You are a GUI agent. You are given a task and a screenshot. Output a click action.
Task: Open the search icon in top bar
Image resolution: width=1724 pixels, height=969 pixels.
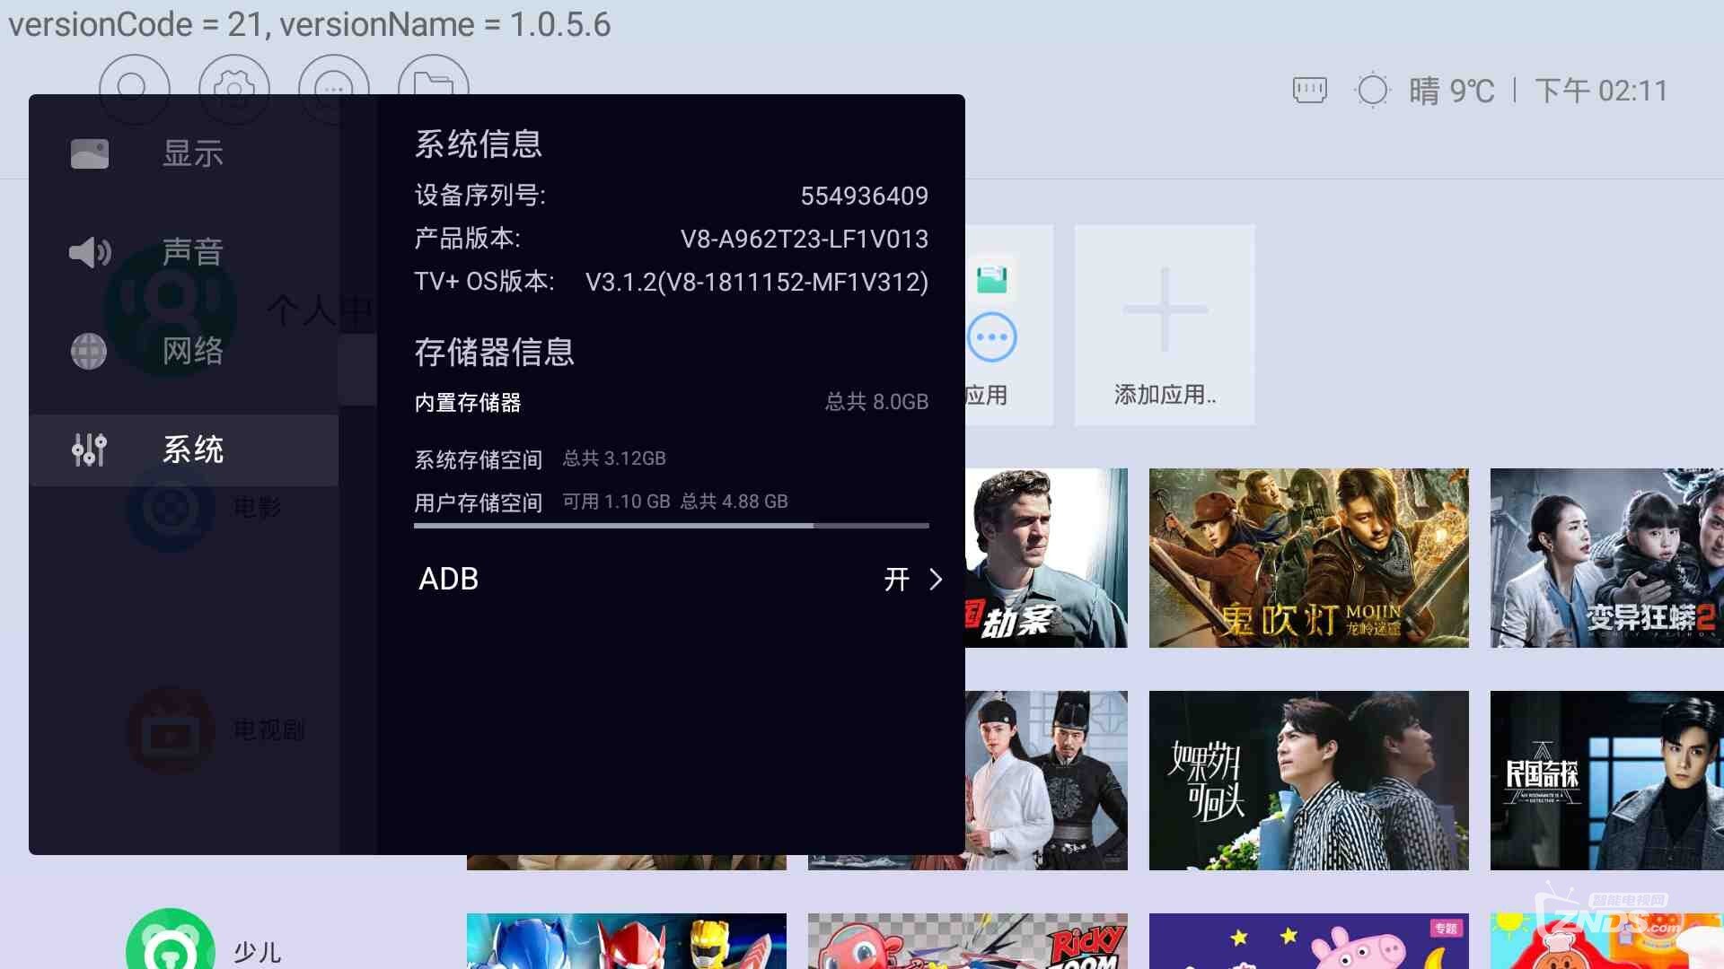(134, 88)
